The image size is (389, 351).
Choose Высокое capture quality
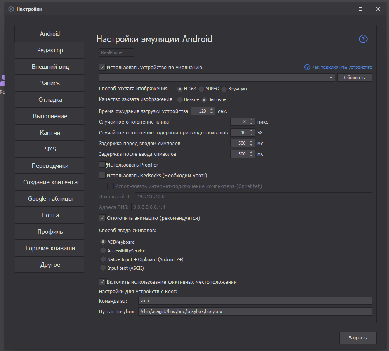tap(204, 100)
